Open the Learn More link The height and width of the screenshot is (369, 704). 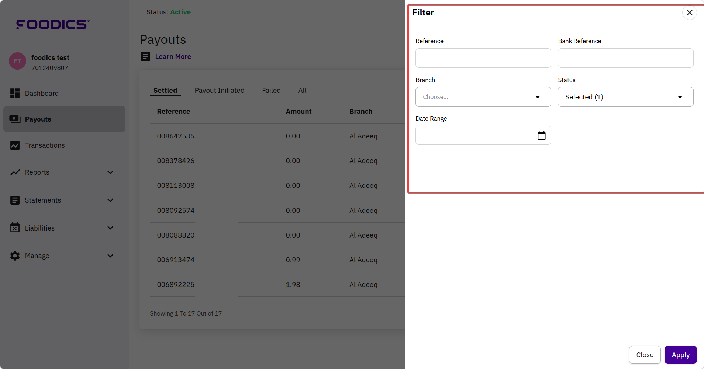tap(173, 56)
